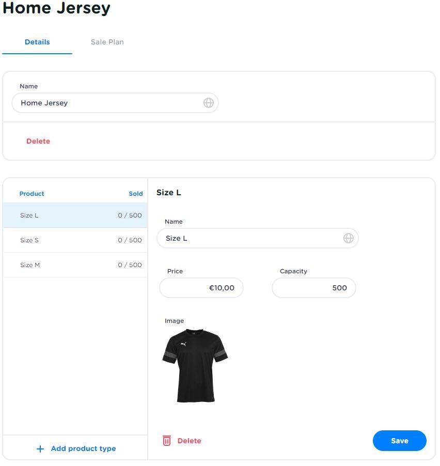Screen dimensions: 440x466
Task: Click the Product column header
Action: (x=32, y=194)
